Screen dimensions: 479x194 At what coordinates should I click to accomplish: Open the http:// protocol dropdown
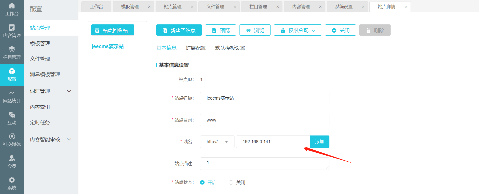(217, 142)
